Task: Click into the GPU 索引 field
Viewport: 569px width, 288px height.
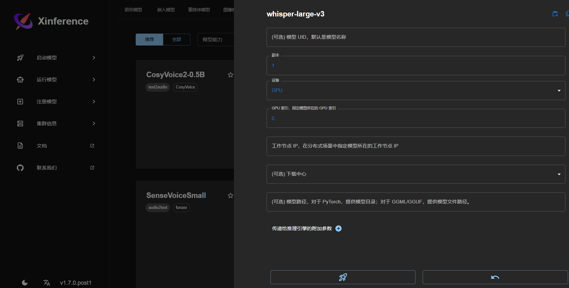Action: [416, 118]
